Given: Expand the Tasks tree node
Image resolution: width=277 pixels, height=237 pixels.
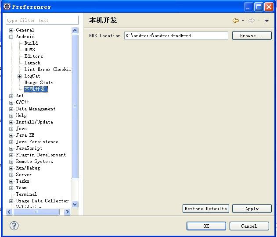Looking at the screenshot, I should pyautogui.click(x=11, y=181).
